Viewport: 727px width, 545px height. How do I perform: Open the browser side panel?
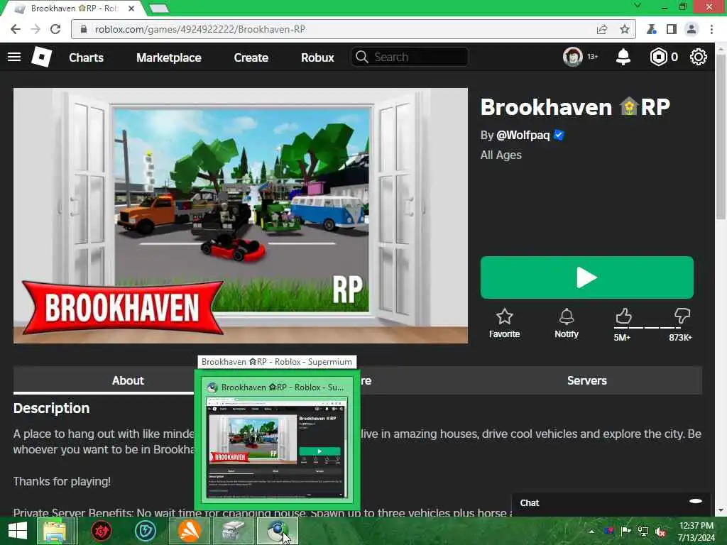click(x=672, y=29)
